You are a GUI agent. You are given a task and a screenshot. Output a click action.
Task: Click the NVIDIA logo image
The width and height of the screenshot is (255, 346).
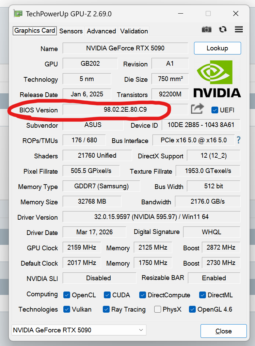click(217, 79)
